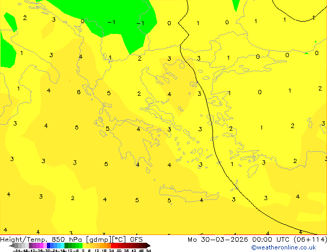Screen dimensions: 327x252
Task: Click the bright yellow swatch above 0 label
Action: (85, 245)
